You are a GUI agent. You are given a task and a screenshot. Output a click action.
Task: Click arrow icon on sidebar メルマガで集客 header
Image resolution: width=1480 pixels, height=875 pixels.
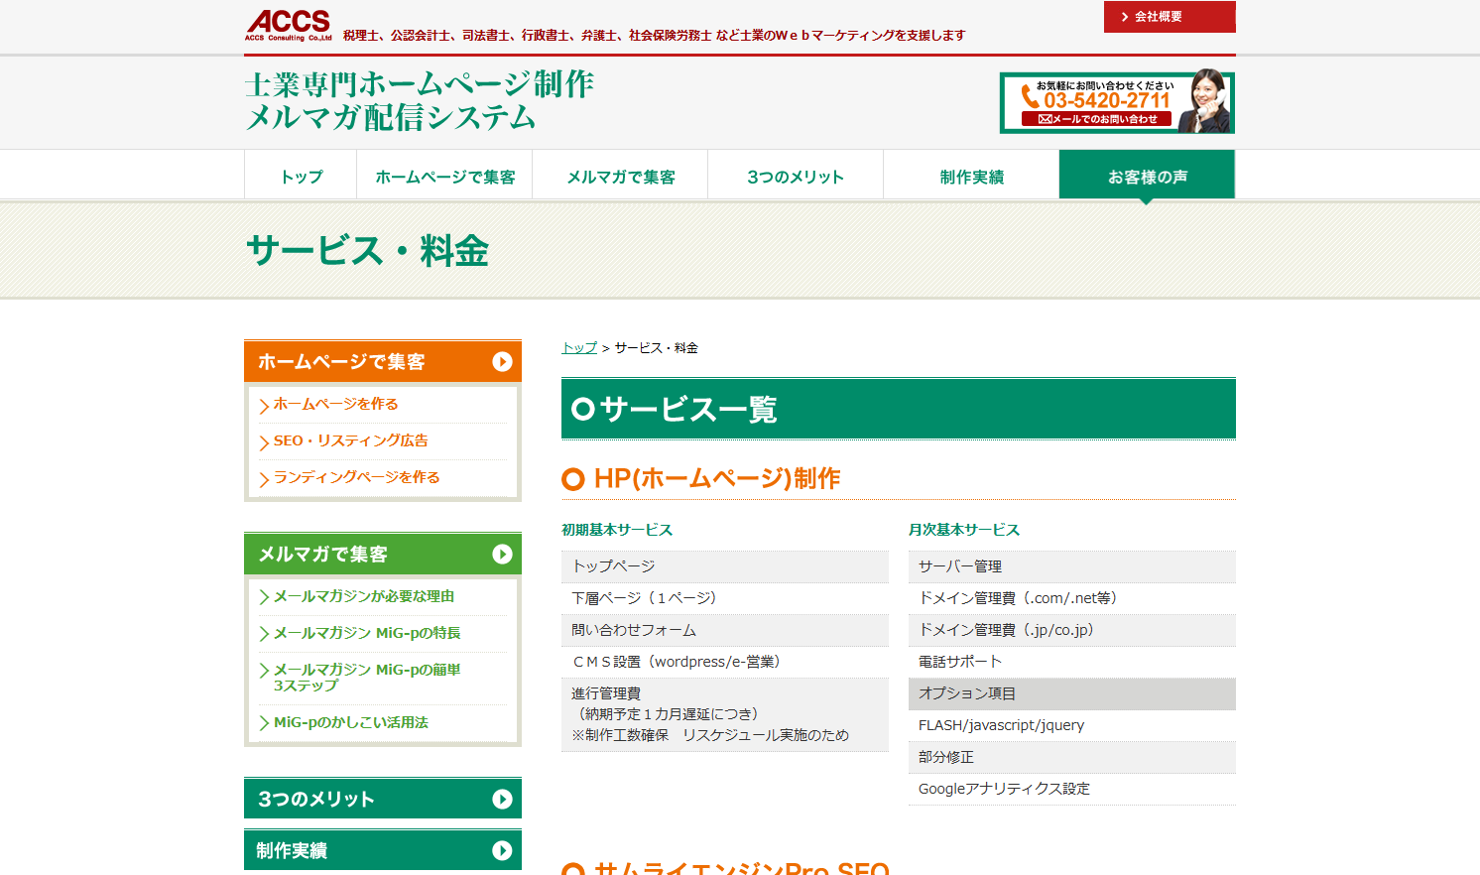pyautogui.click(x=503, y=555)
